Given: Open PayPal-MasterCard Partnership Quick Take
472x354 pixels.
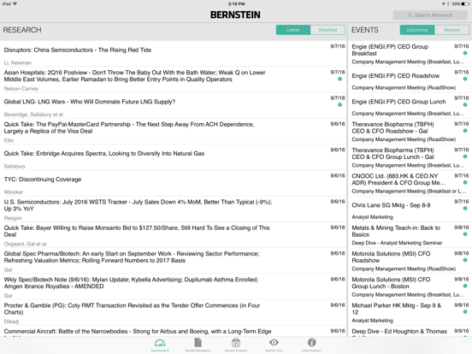Looking at the screenshot, I should 173,132.
